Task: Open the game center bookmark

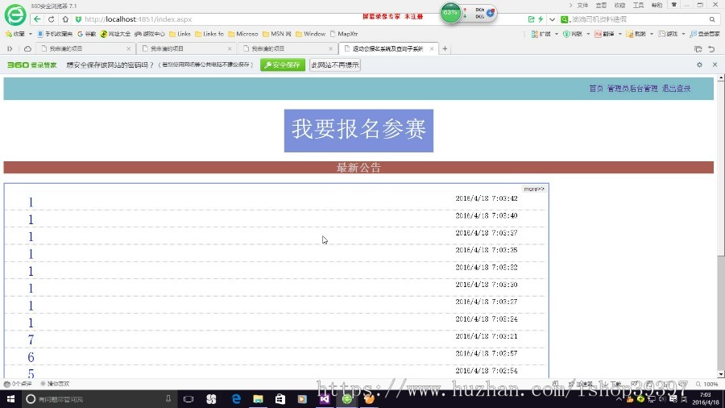Action: 149,34
